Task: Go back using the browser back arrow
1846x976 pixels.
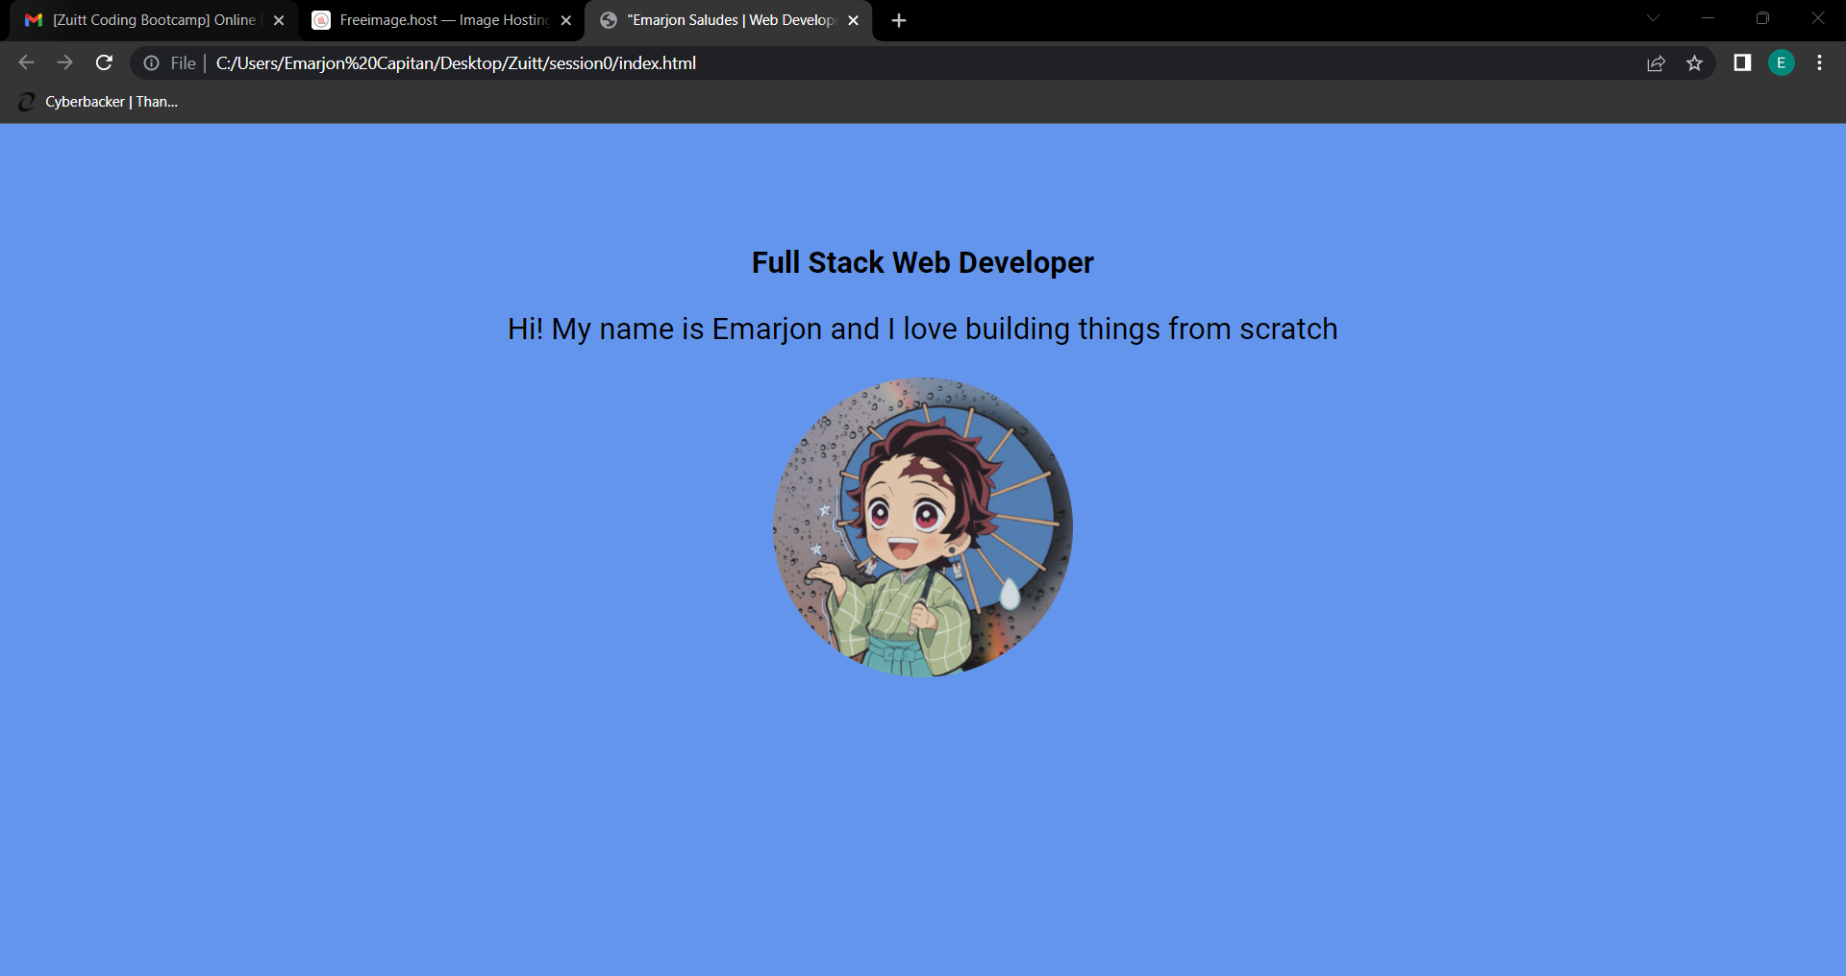Action: coord(26,62)
